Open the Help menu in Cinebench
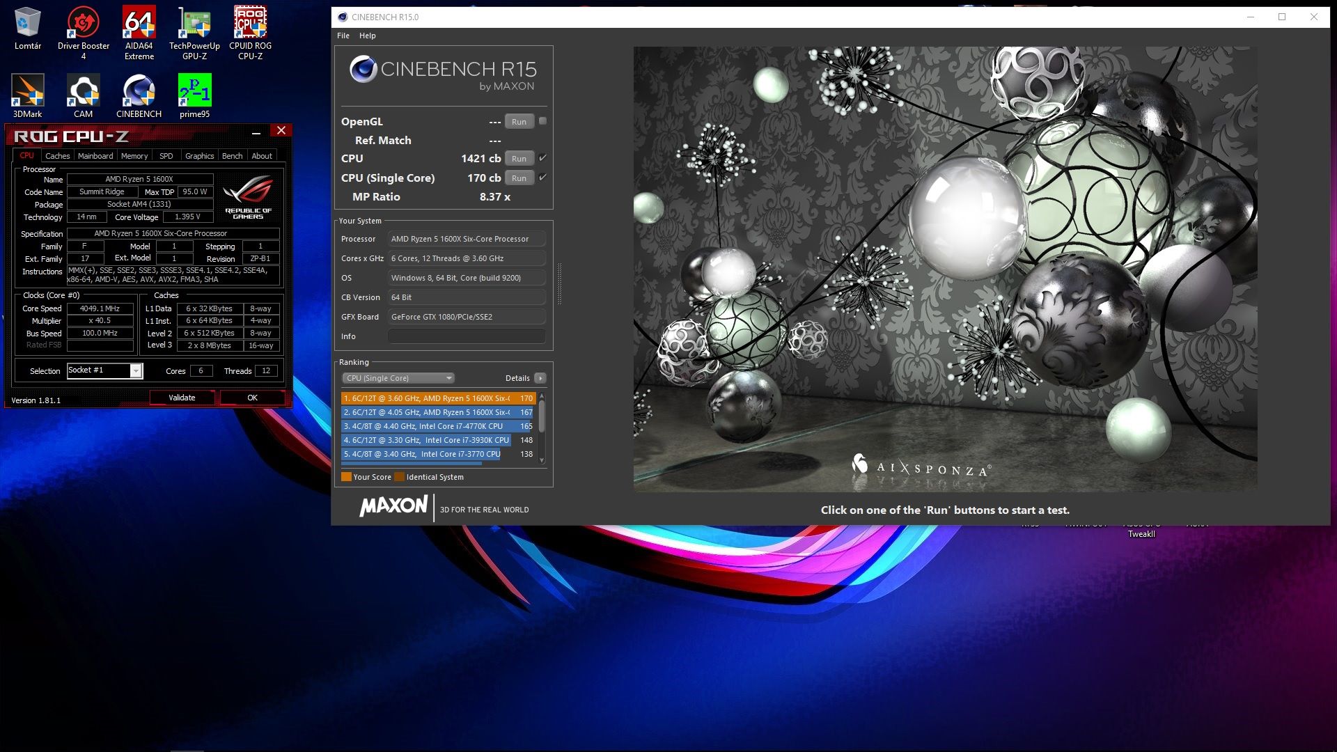The image size is (1337, 752). coord(368,36)
